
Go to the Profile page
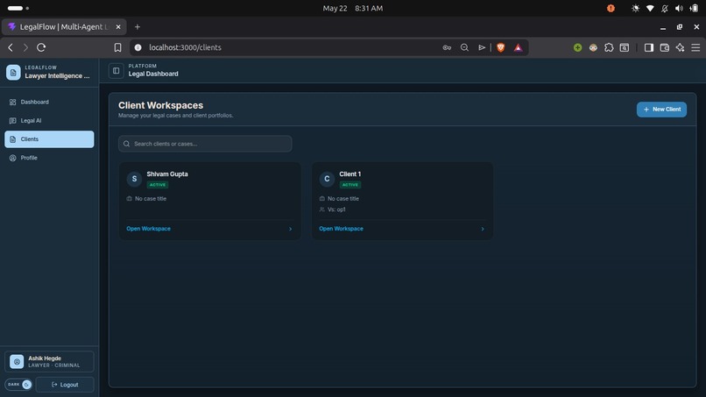pyautogui.click(x=49, y=158)
